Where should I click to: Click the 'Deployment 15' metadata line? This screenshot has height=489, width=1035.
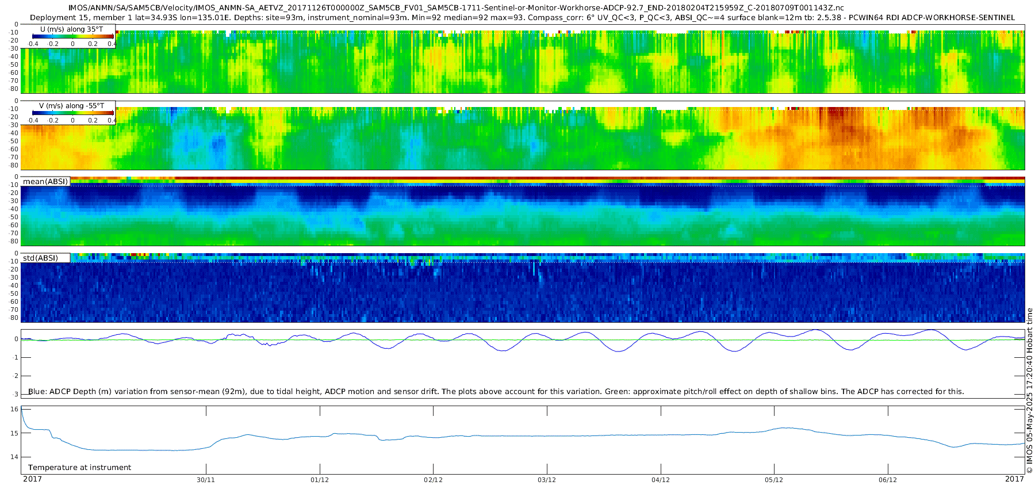click(522, 18)
